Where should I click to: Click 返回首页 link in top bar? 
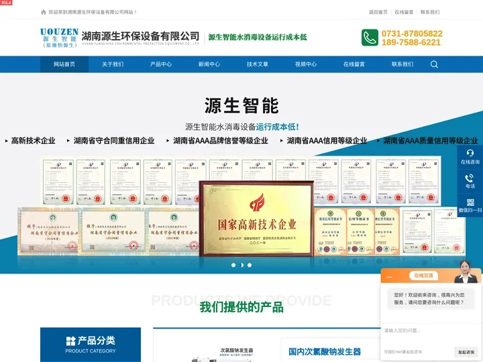click(x=378, y=12)
